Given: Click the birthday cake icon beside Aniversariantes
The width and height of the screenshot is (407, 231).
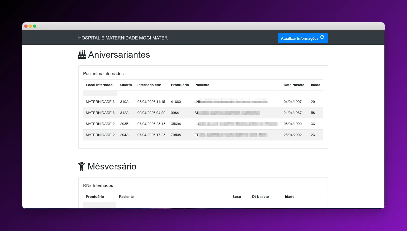Looking at the screenshot, I should click(82, 55).
